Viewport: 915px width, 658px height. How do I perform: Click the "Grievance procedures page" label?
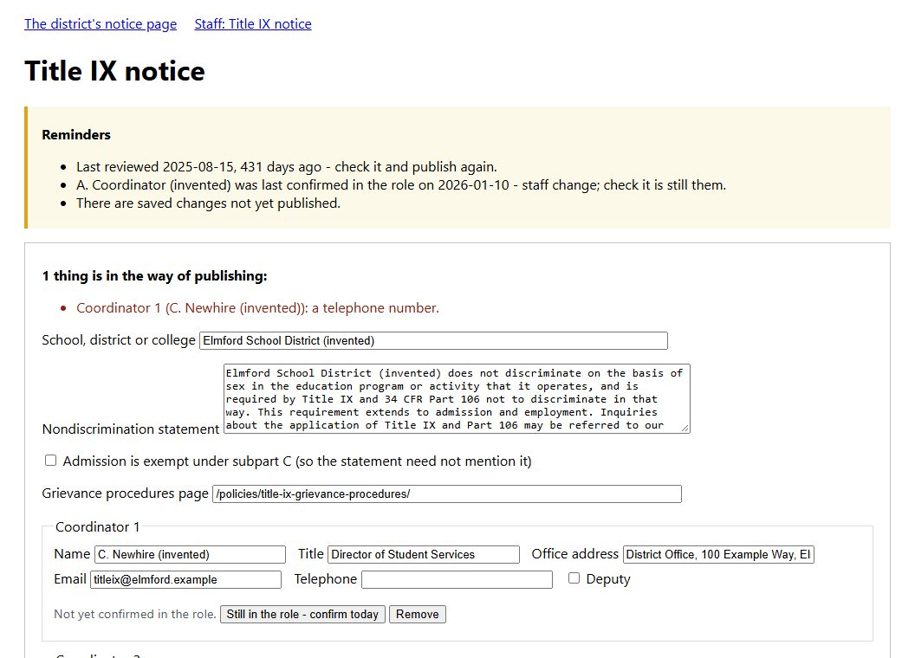point(125,493)
